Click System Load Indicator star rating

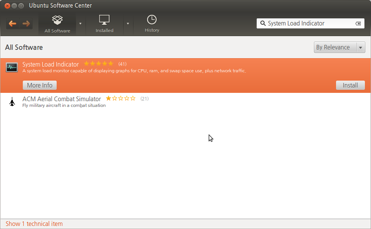click(x=98, y=64)
